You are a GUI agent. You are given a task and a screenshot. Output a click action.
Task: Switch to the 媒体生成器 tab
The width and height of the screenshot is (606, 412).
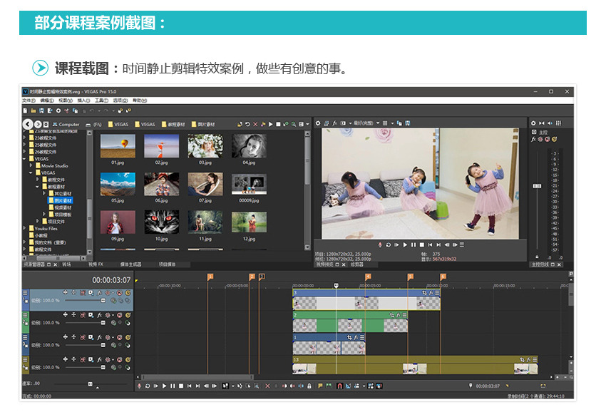[x=130, y=264]
